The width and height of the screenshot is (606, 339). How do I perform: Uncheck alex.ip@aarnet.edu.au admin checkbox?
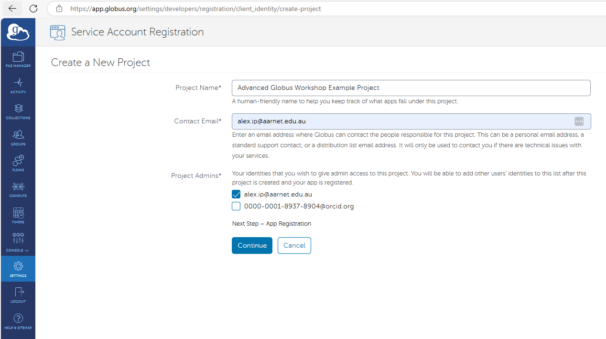[236, 195]
